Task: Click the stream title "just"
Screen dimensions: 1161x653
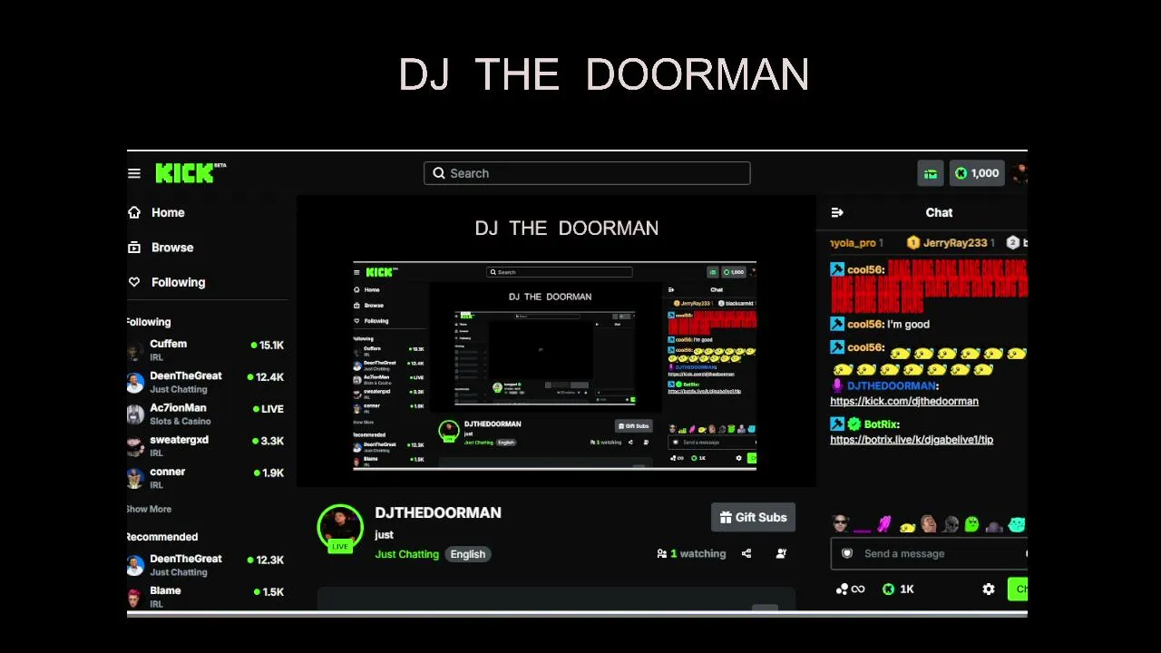Action: (385, 535)
